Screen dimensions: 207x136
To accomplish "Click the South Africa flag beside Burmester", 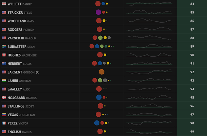I will [x=4, y=47].
